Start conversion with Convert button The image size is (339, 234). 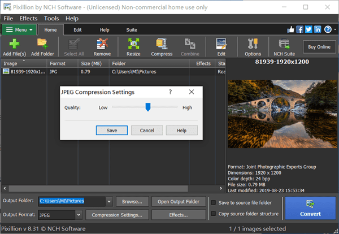coord(310,208)
